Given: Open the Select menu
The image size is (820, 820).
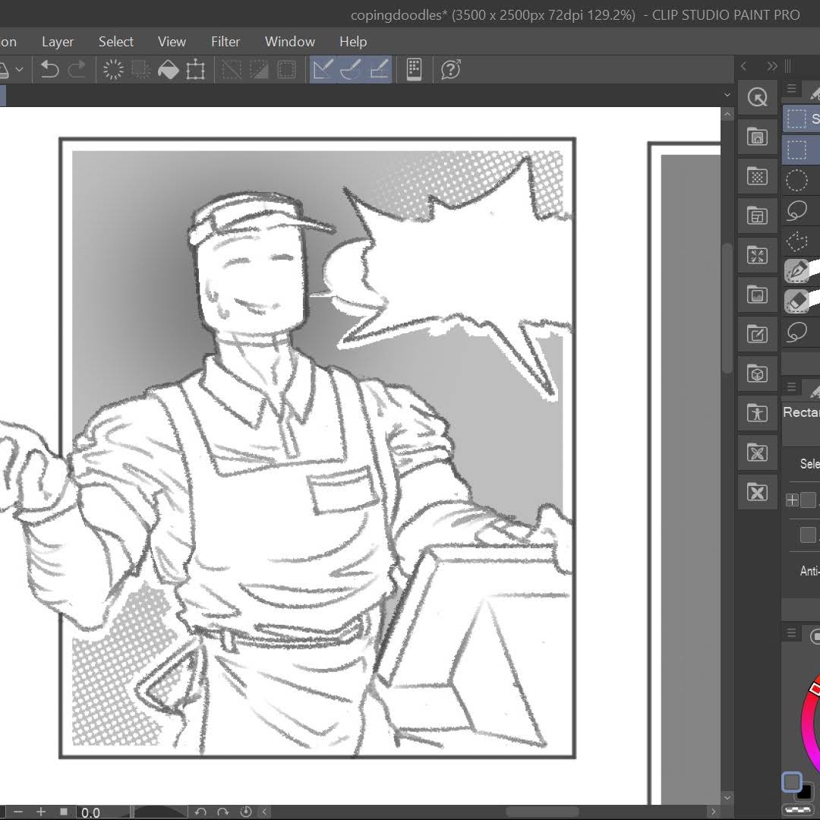Looking at the screenshot, I should (116, 41).
